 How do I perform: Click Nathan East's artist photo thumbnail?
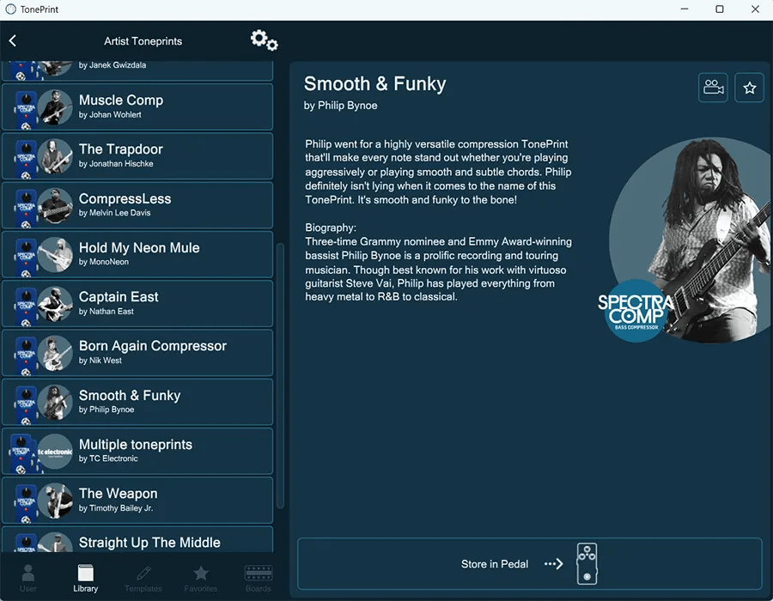(x=55, y=304)
